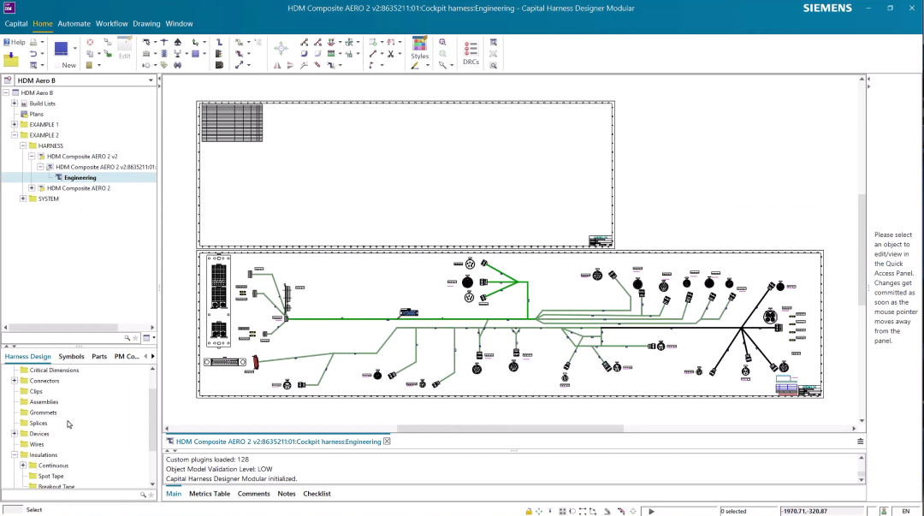
Task: Open the Capital menu
Action: click(x=16, y=24)
